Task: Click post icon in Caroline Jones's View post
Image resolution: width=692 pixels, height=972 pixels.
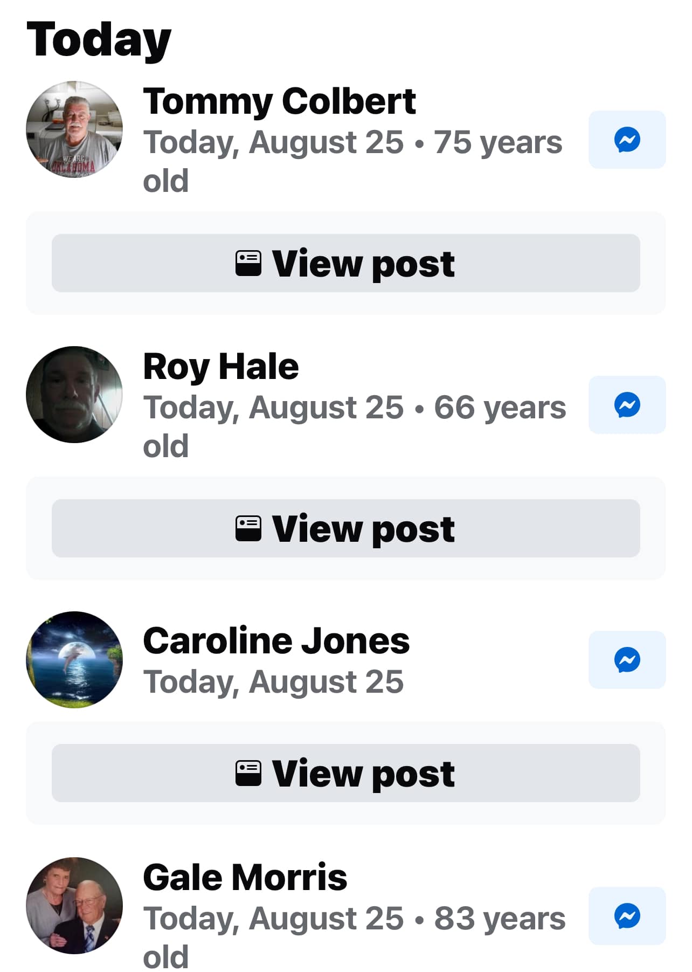Action: tap(248, 773)
